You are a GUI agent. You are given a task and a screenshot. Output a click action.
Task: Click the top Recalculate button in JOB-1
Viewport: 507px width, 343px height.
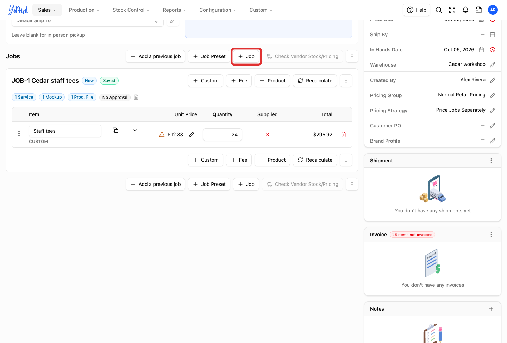click(x=315, y=81)
